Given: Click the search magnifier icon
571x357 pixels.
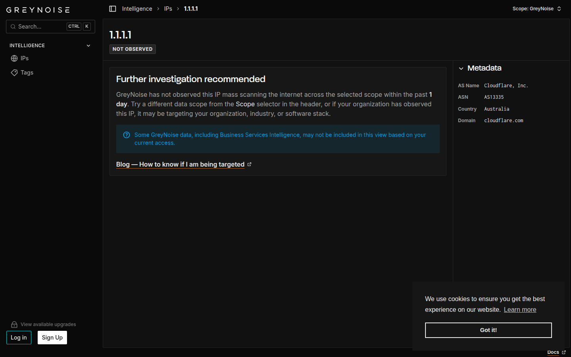Looking at the screenshot, I should tap(13, 27).
